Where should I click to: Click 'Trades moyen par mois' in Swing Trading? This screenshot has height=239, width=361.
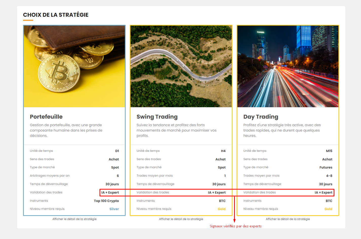pos(155,176)
